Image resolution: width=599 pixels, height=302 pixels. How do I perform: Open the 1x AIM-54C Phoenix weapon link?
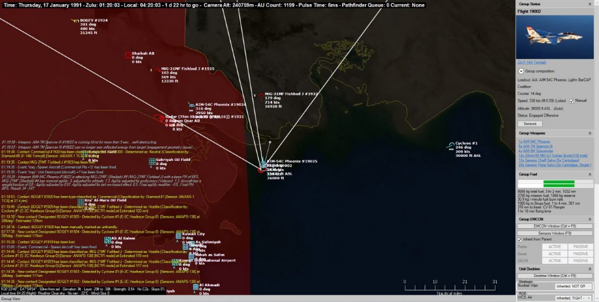535,142
